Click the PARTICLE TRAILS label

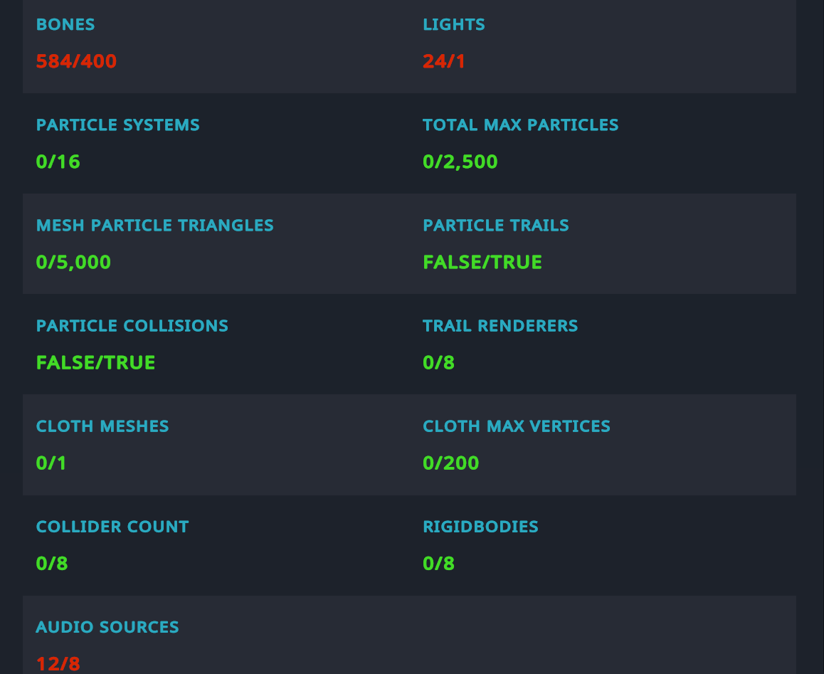point(496,225)
